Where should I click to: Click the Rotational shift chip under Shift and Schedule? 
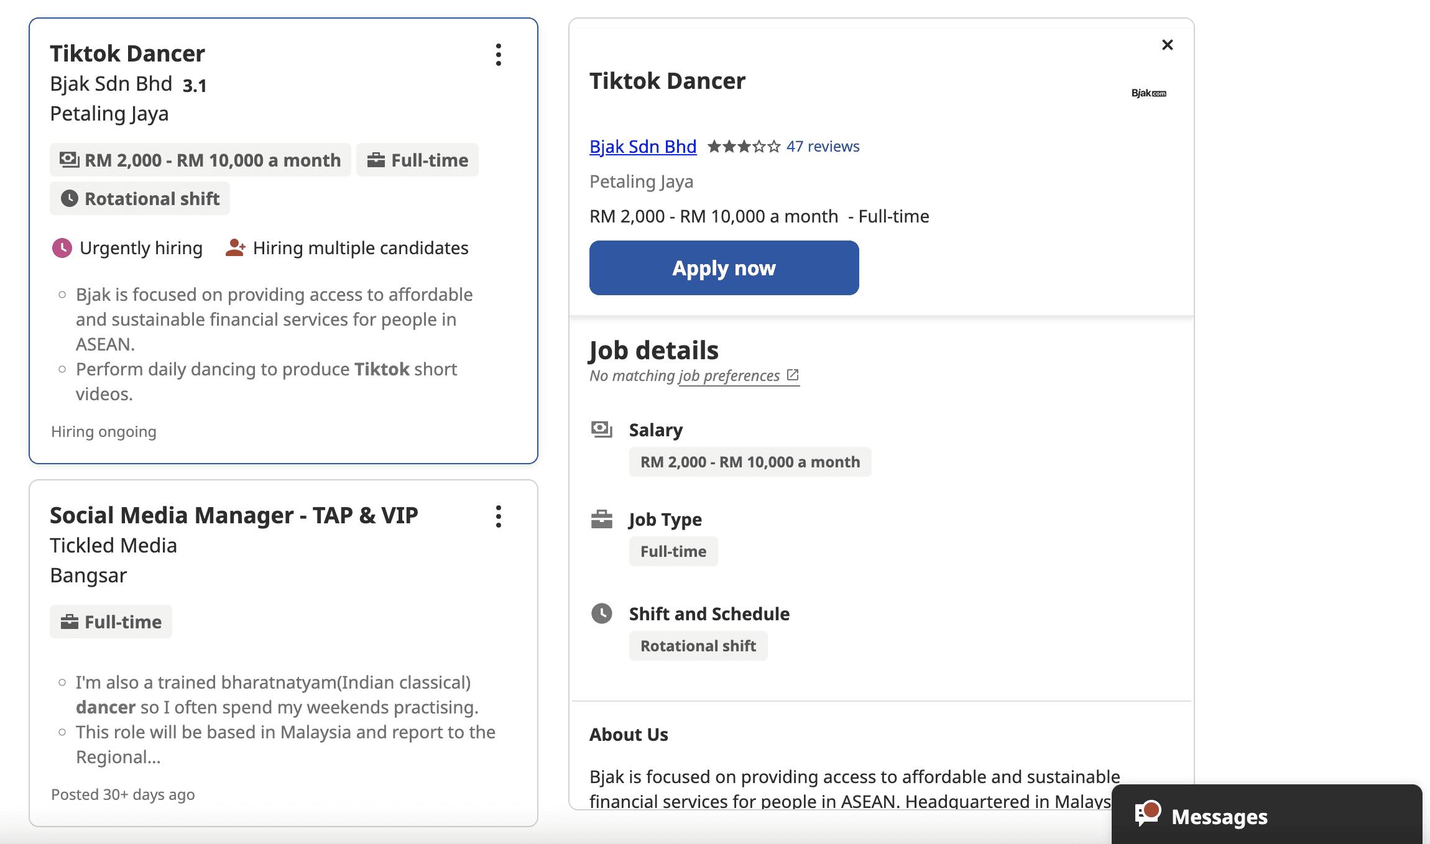coord(698,646)
